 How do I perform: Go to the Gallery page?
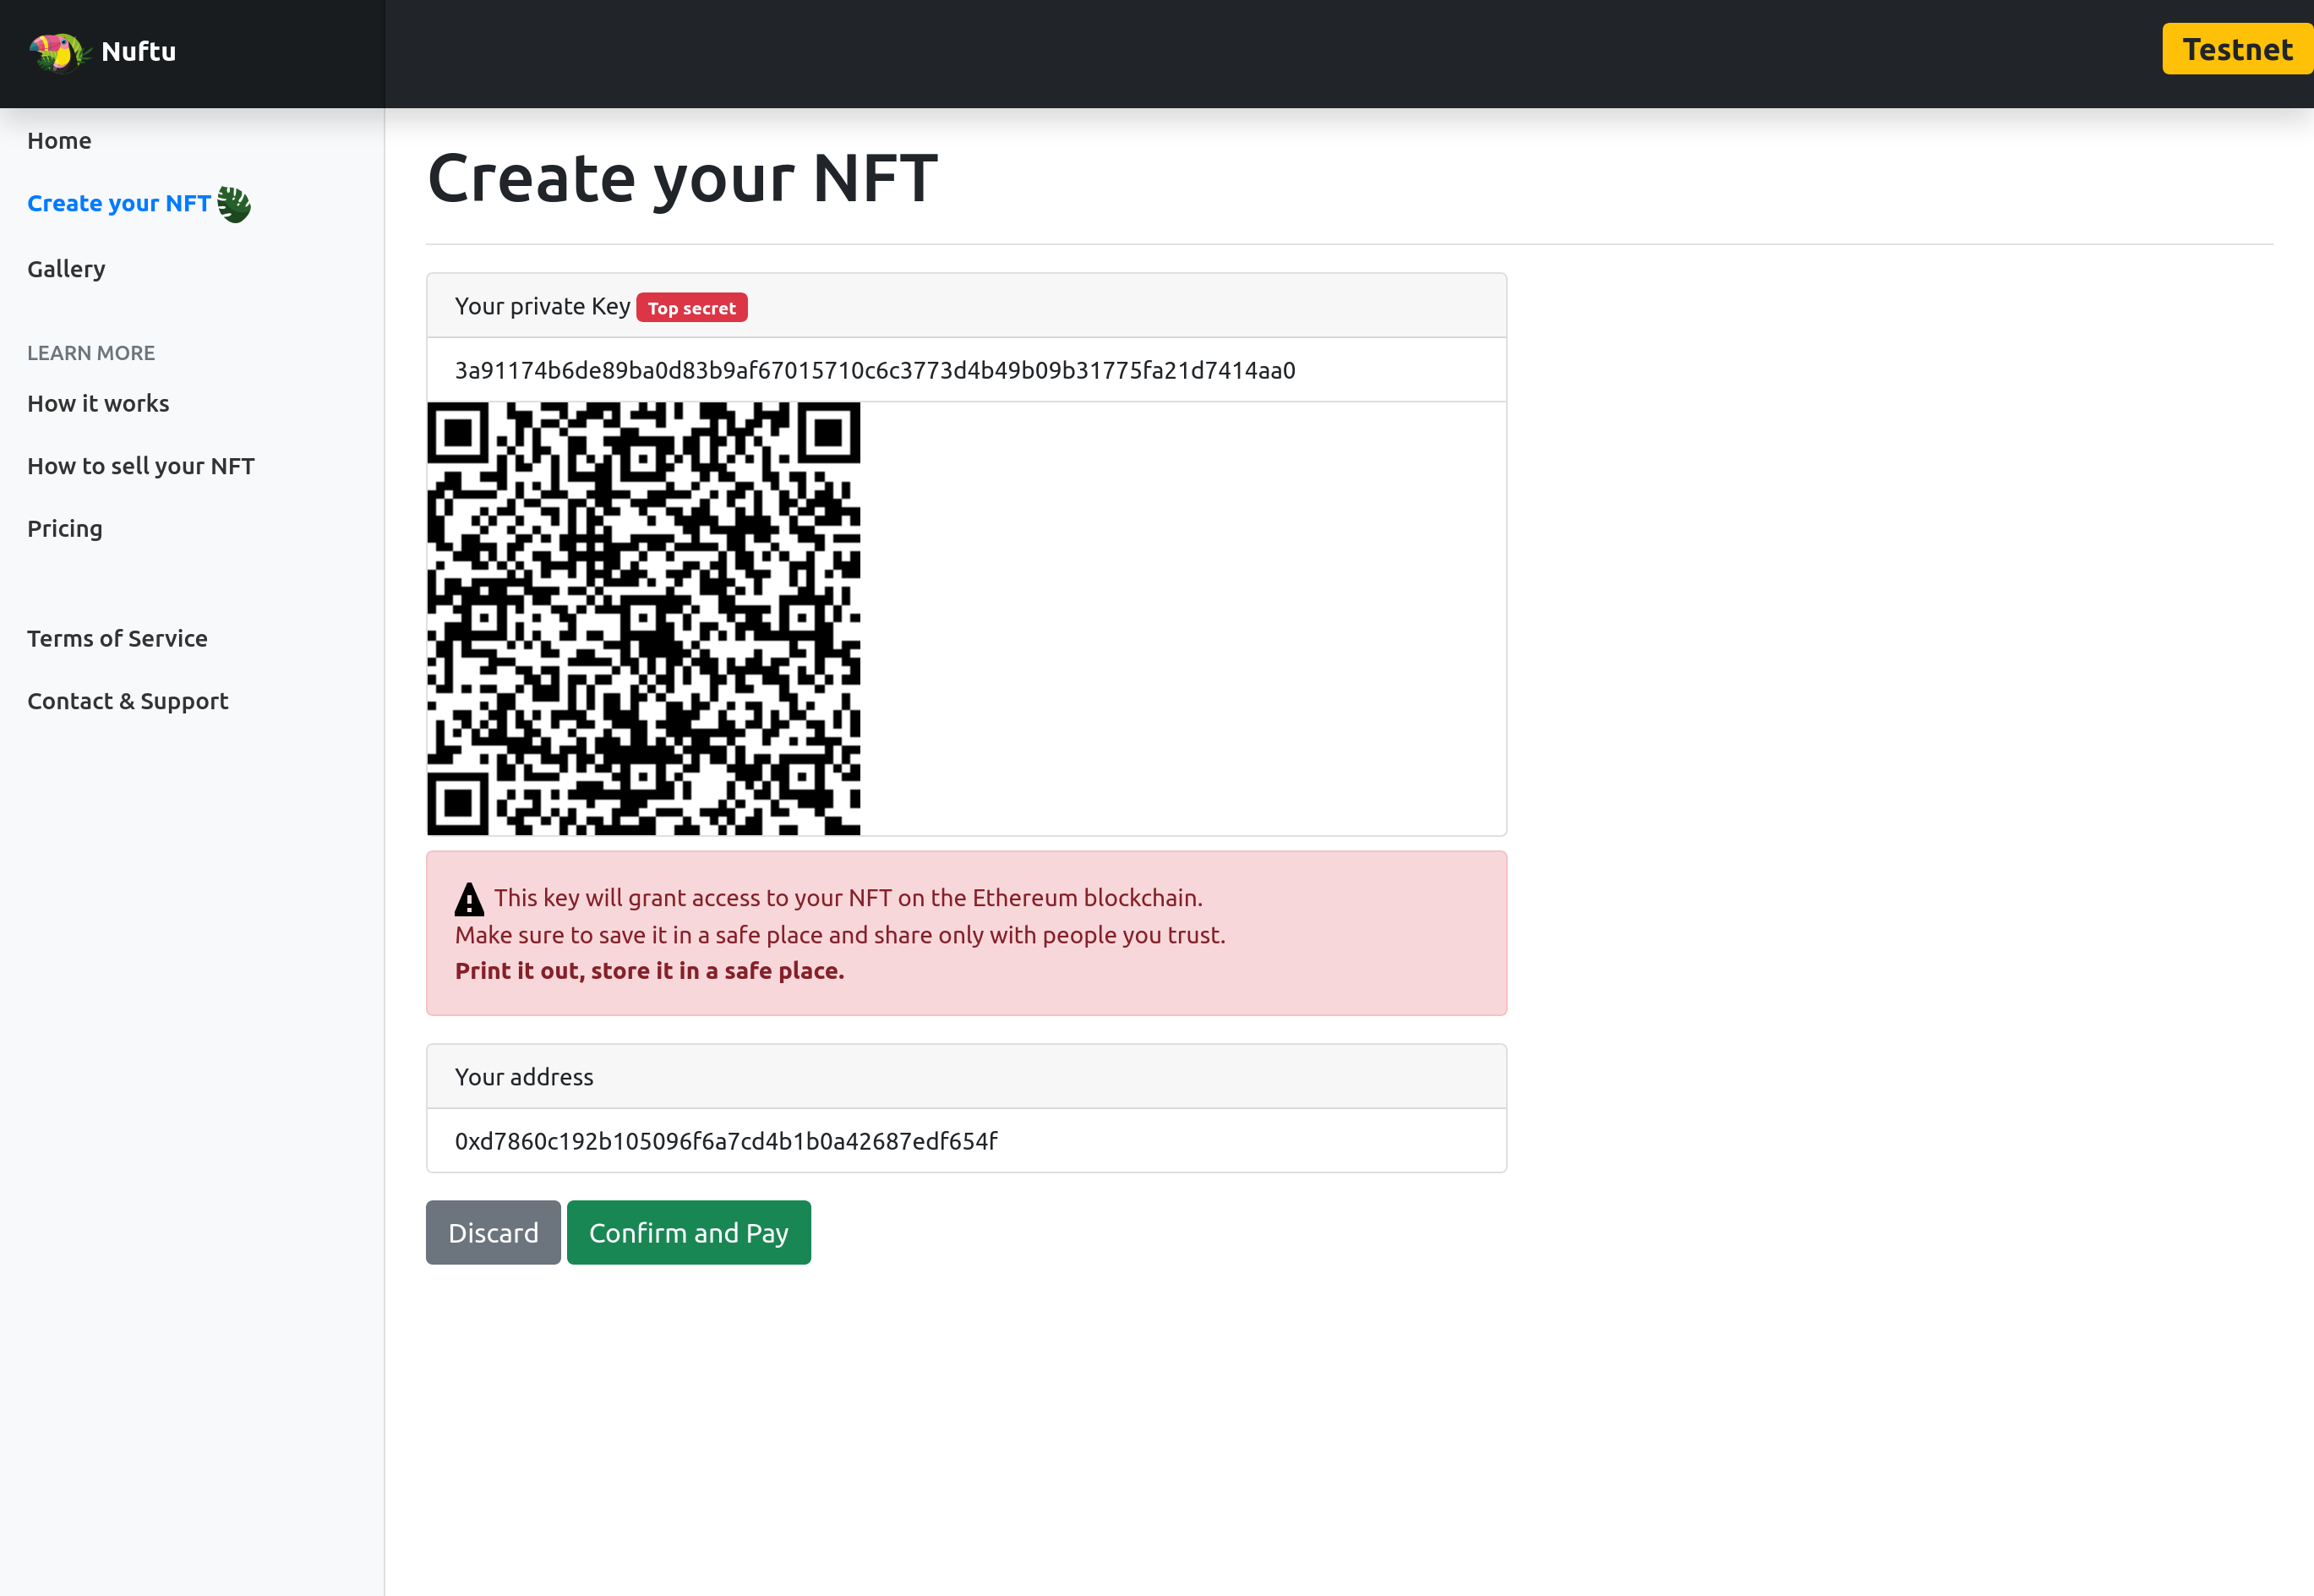point(66,269)
